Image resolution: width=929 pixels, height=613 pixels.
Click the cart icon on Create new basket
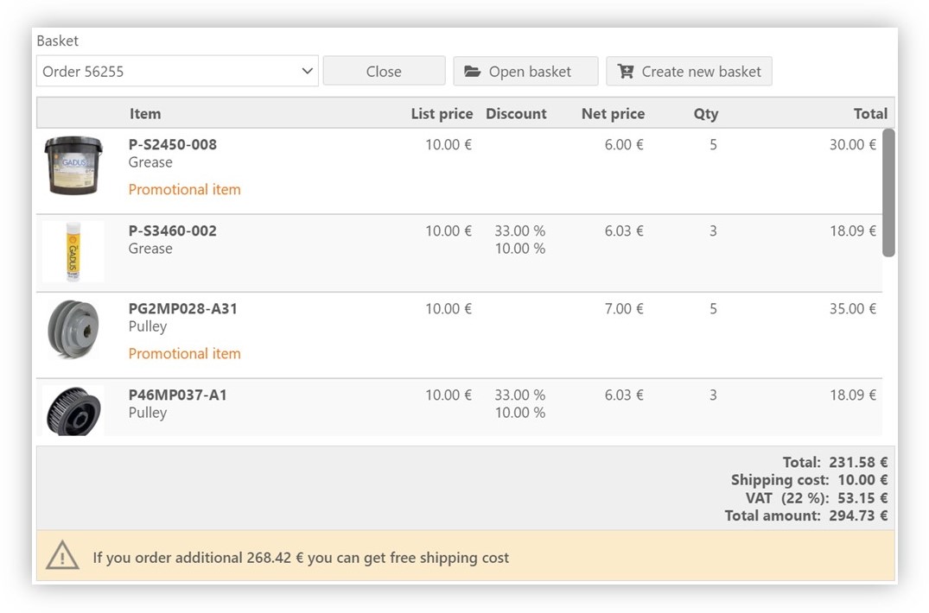[626, 72]
